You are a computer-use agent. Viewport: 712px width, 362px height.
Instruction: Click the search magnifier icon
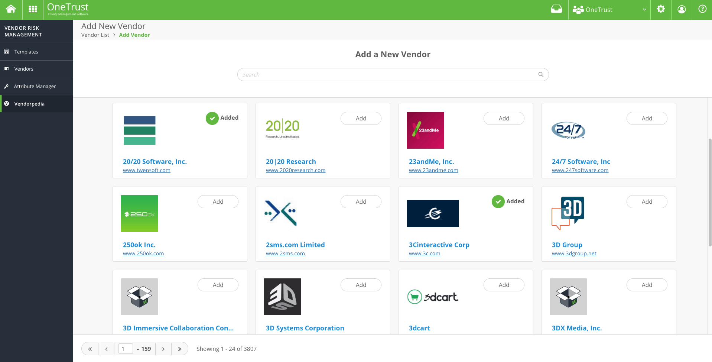point(541,75)
